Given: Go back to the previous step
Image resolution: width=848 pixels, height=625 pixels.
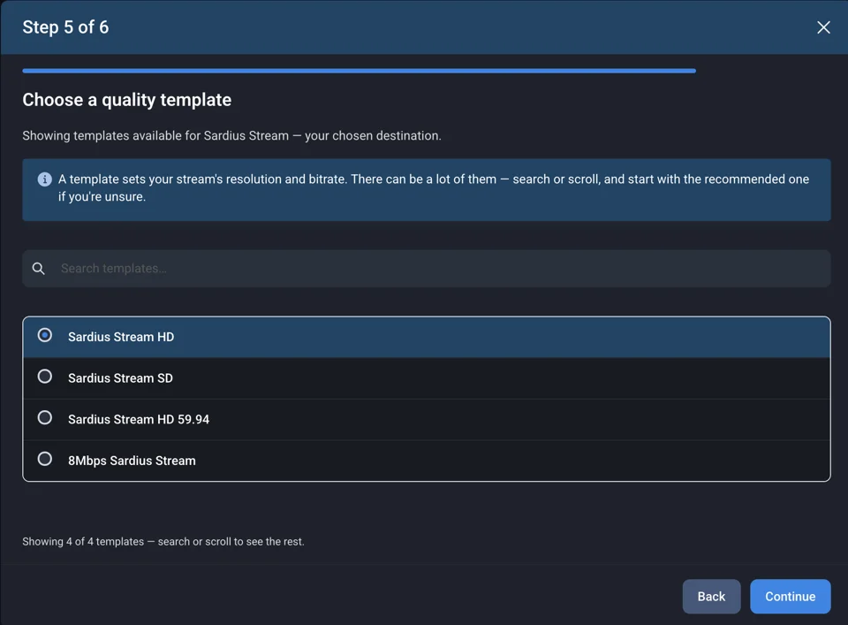Looking at the screenshot, I should coord(711,597).
